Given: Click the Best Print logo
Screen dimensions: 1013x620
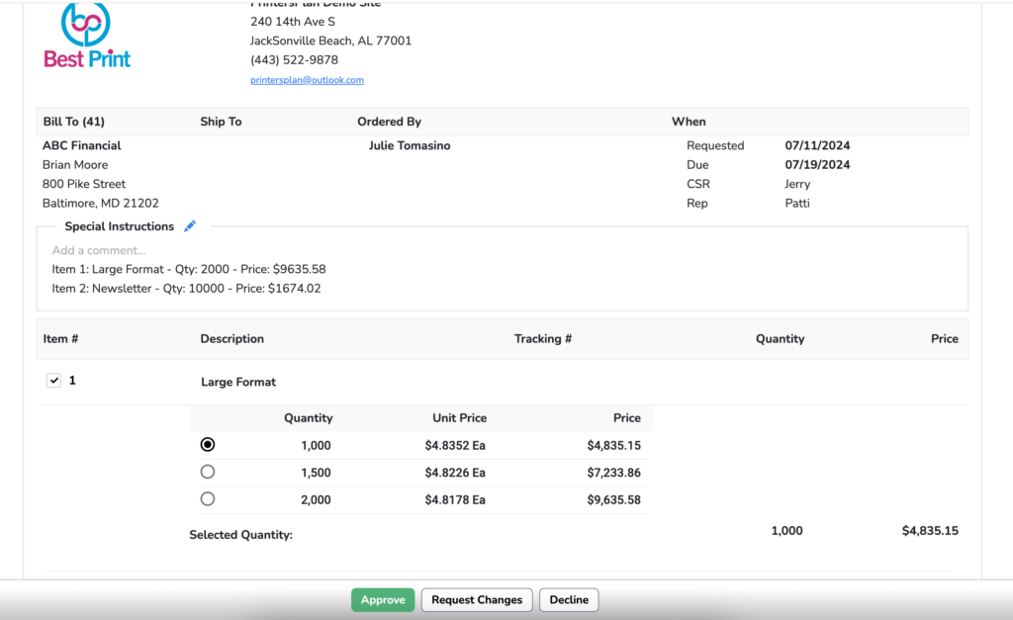Looking at the screenshot, I should [86, 40].
